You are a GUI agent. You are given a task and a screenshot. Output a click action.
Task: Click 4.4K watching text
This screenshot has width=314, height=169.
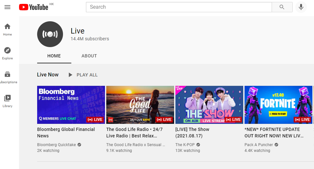click(257, 150)
